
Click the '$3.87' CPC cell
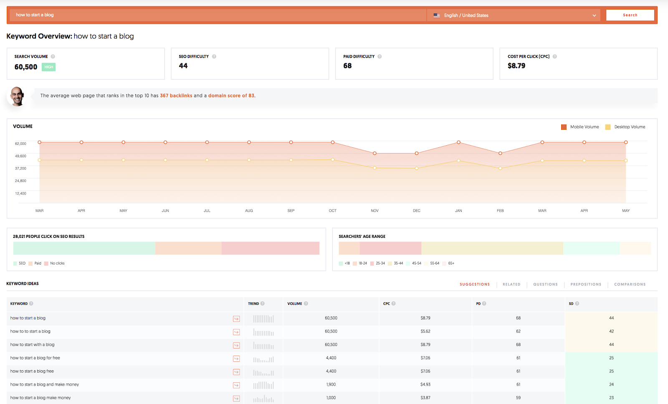[x=425, y=398]
